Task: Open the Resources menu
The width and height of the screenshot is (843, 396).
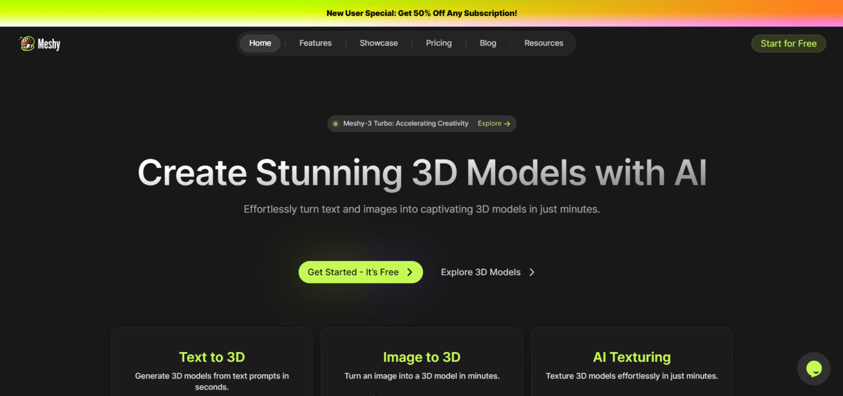Action: coord(543,43)
